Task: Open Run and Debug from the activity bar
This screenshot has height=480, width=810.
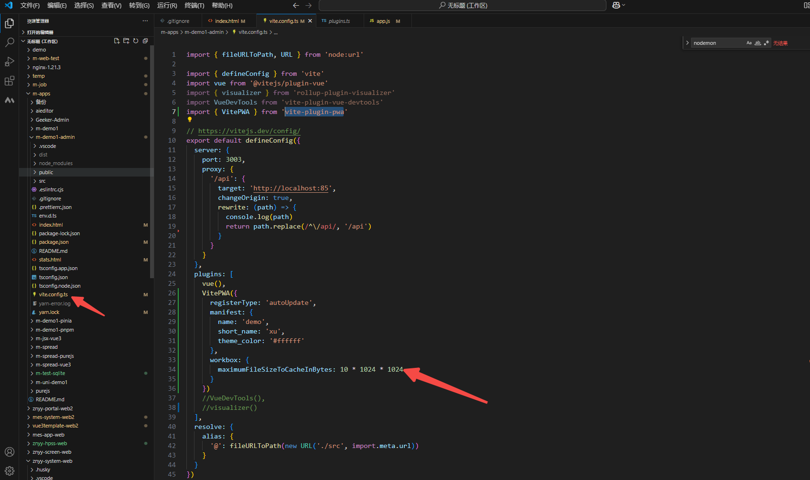Action: pos(10,62)
